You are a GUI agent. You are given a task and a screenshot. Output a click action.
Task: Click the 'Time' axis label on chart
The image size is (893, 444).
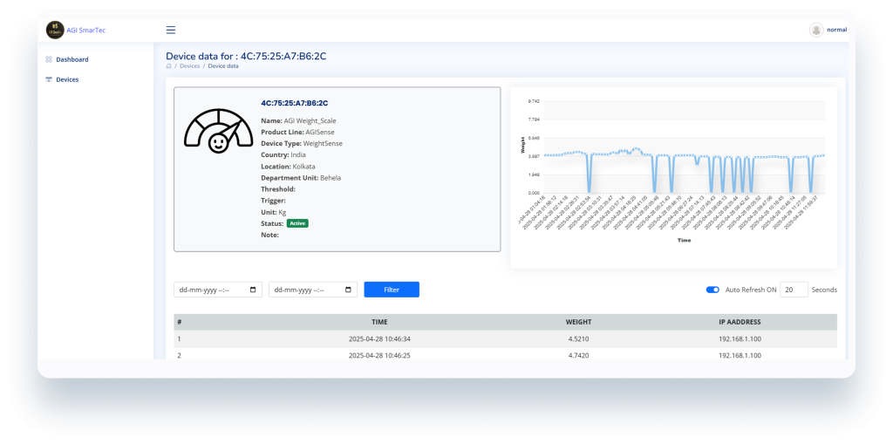(684, 241)
